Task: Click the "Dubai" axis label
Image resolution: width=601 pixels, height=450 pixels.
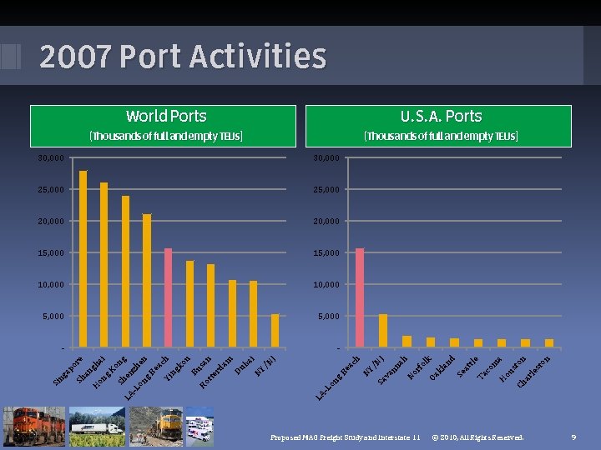Action: click(245, 365)
